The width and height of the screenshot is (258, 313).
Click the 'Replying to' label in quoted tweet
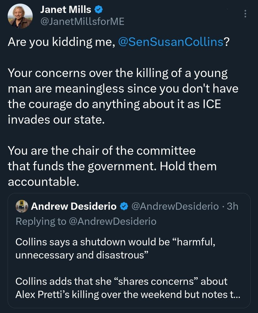click(41, 221)
